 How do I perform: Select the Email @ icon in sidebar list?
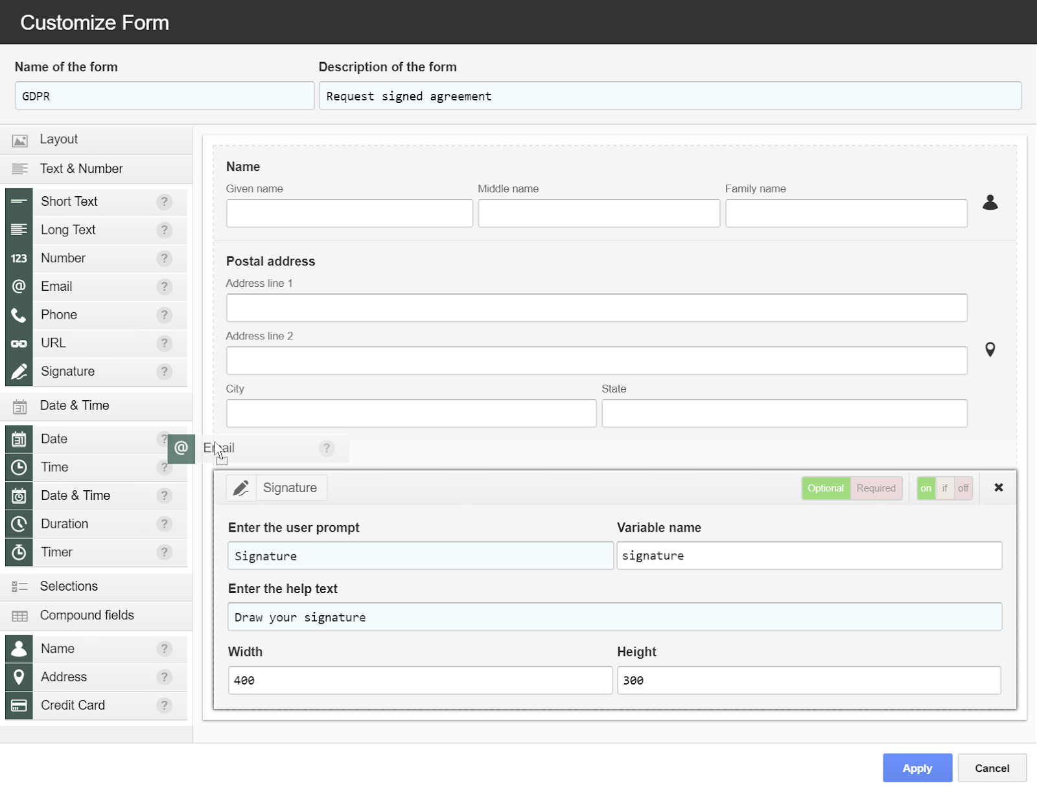pyautogui.click(x=19, y=286)
